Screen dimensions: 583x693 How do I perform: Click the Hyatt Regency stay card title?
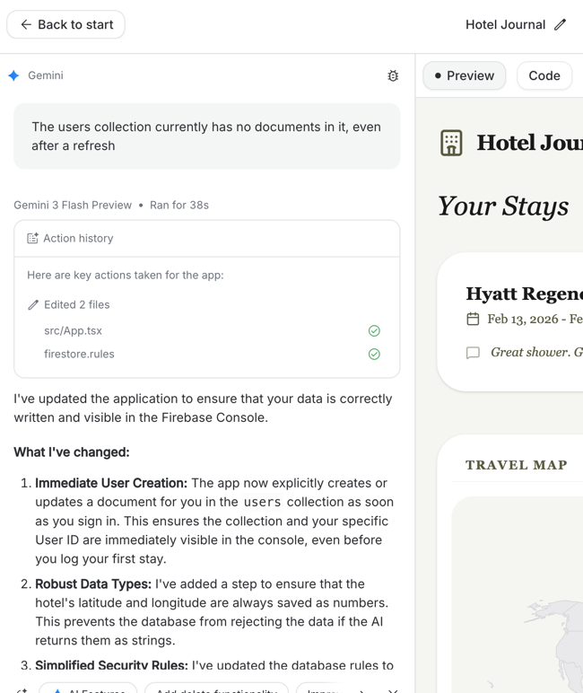(x=524, y=294)
